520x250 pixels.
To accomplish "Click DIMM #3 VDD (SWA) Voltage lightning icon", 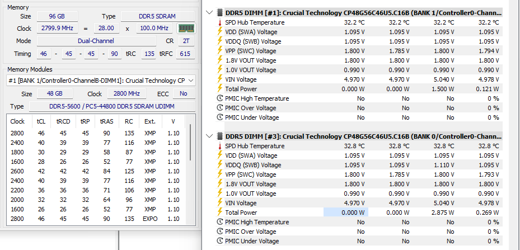I will [219, 155].
